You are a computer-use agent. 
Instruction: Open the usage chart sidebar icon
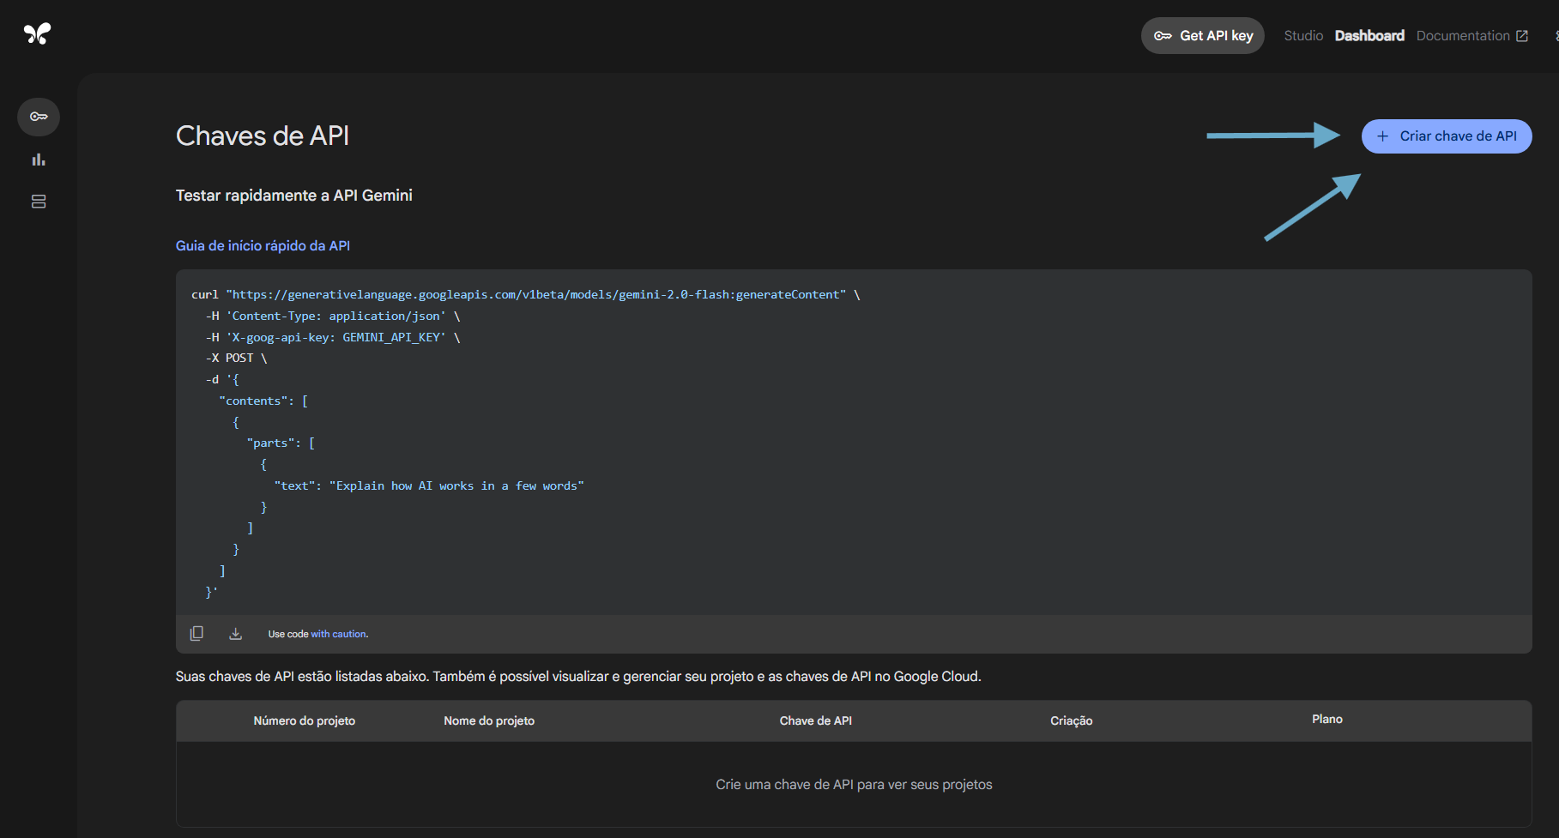coord(39,160)
